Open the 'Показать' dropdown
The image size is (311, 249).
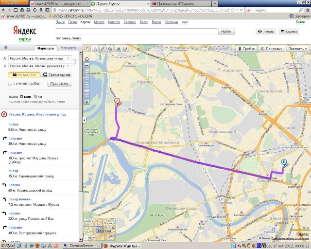(297, 49)
